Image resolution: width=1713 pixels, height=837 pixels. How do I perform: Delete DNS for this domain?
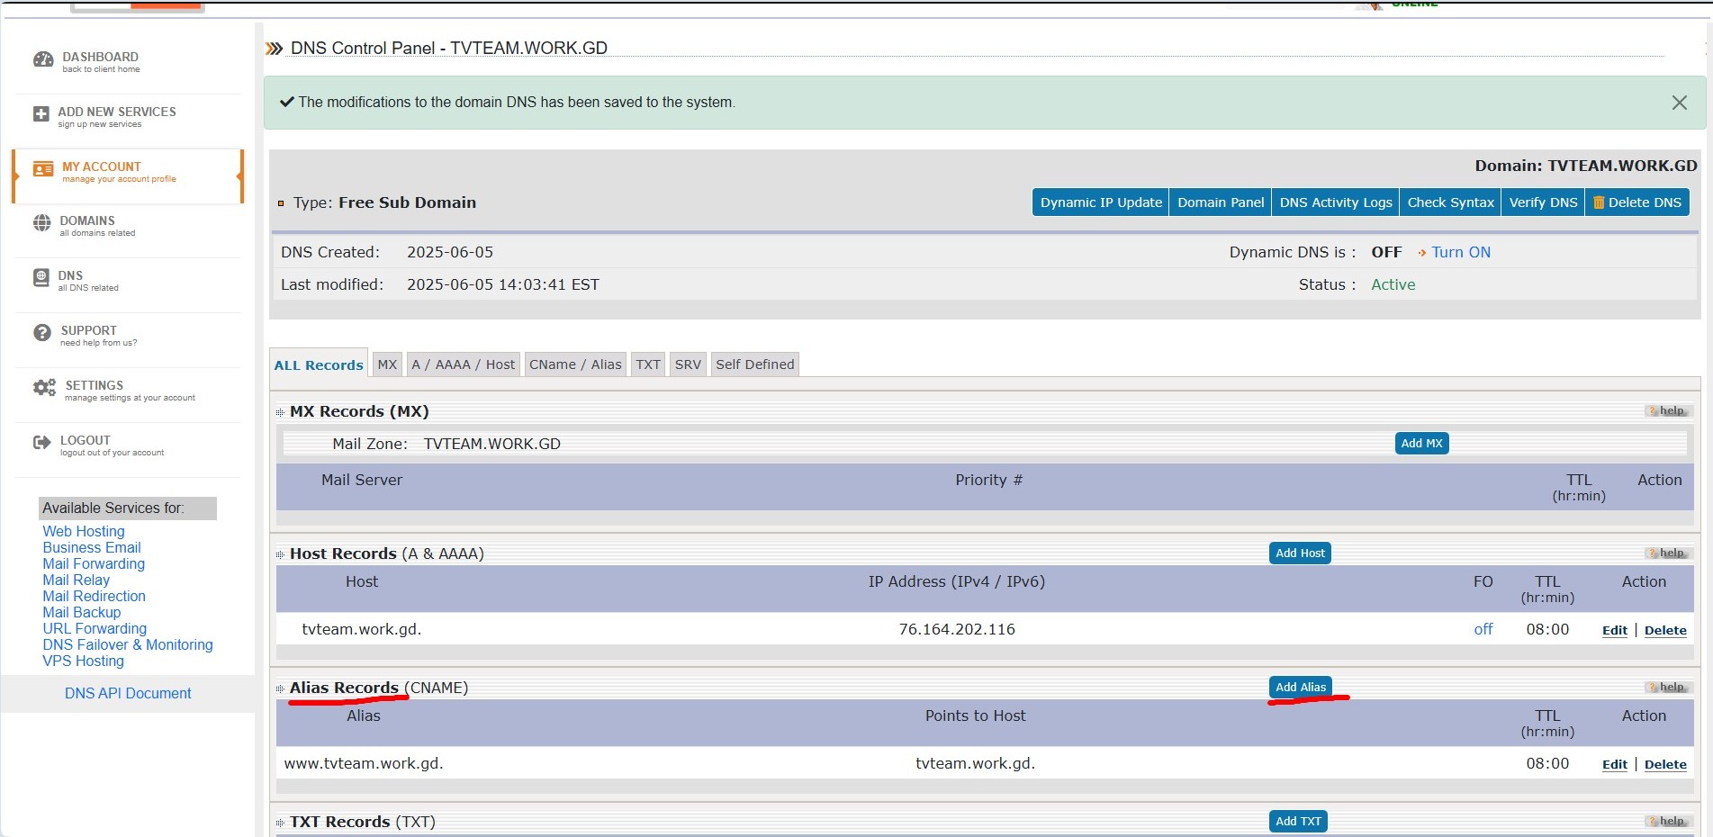[1636, 202]
